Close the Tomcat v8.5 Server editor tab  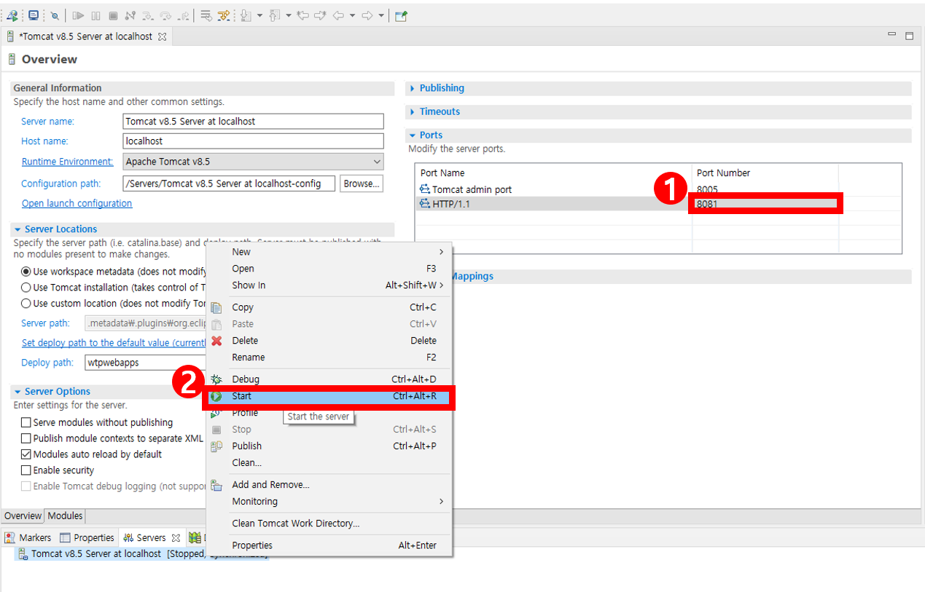coord(163,36)
